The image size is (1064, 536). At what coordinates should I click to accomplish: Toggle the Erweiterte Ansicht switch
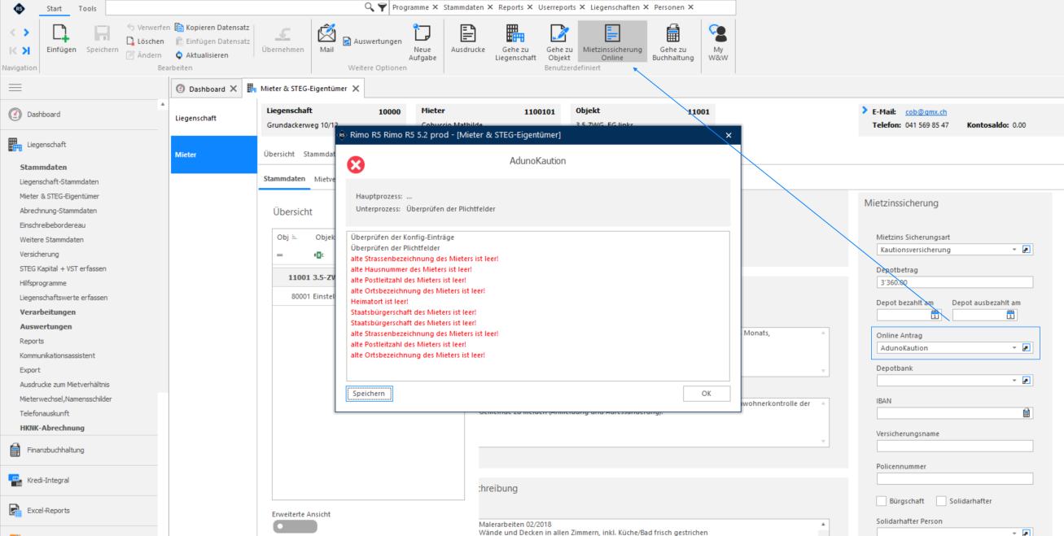[x=295, y=526]
